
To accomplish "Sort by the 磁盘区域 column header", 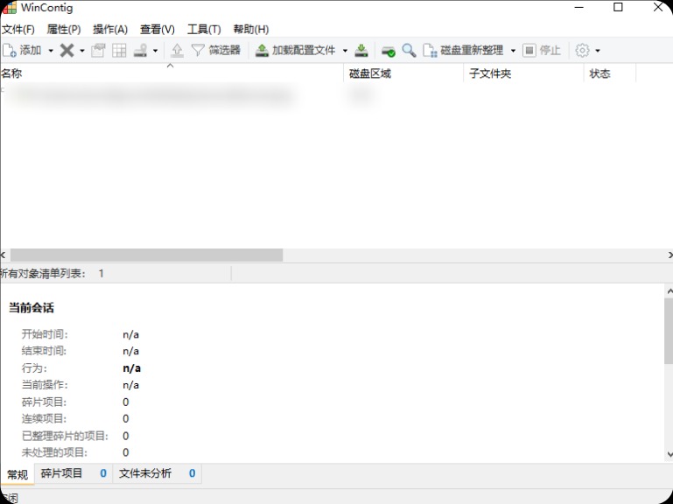I will pos(403,73).
